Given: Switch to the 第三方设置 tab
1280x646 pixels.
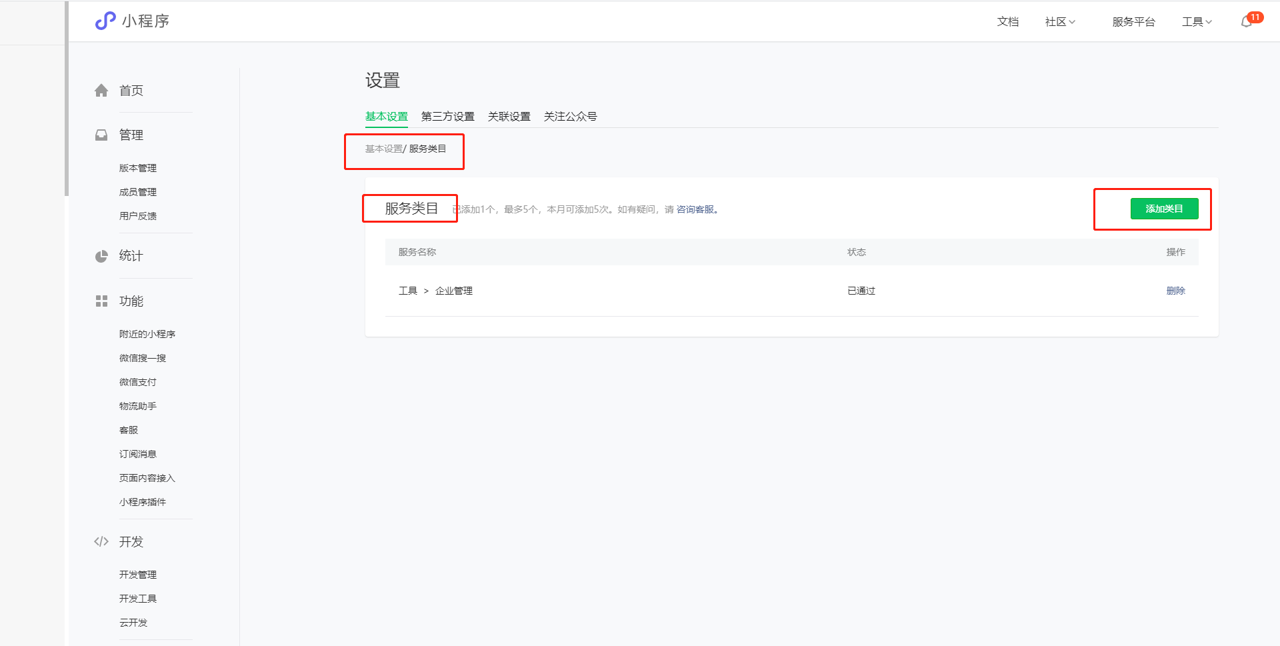Looking at the screenshot, I should tap(447, 117).
